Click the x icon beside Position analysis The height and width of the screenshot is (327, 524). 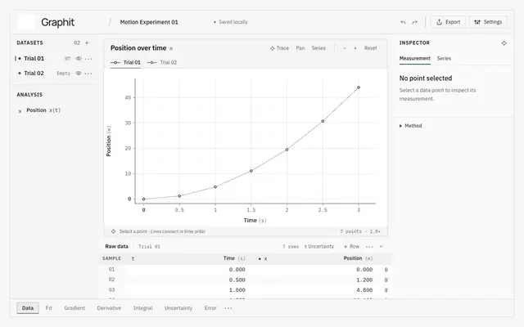point(20,111)
